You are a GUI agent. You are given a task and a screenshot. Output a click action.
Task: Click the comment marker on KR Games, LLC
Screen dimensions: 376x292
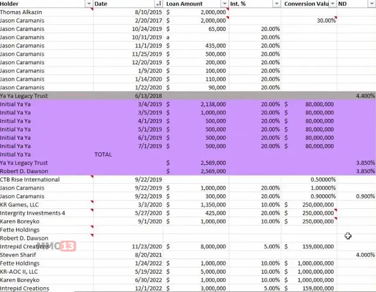(91, 202)
